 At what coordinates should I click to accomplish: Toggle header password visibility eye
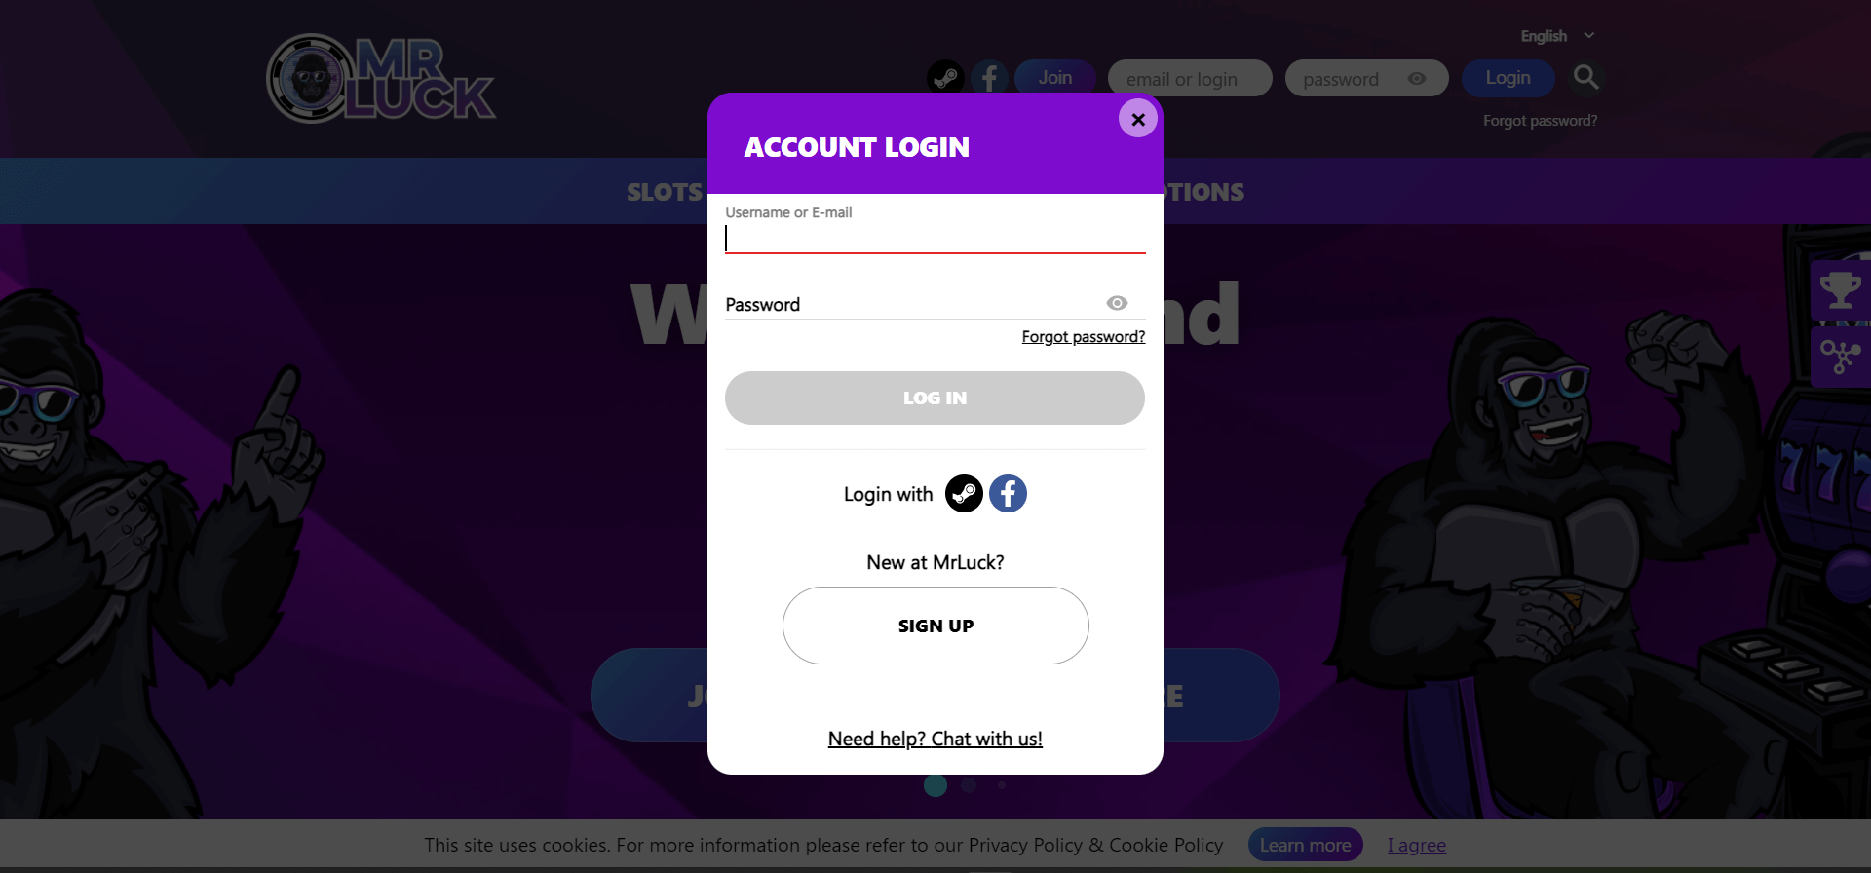1417,78
